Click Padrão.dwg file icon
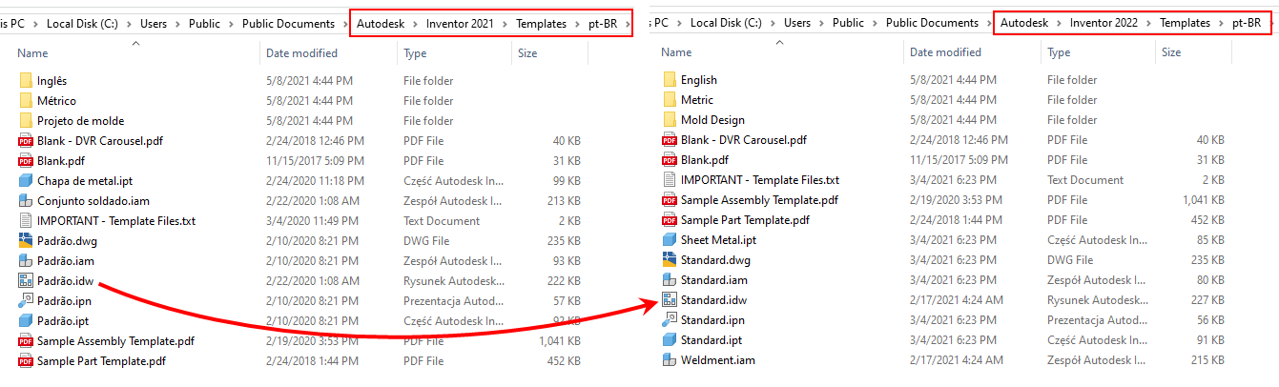This screenshot has width=1279, height=387. point(26,241)
